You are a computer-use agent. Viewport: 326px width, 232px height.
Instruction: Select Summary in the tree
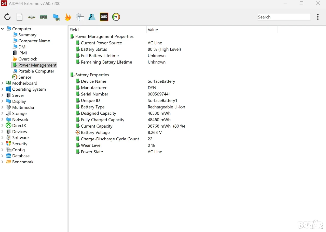click(27, 35)
